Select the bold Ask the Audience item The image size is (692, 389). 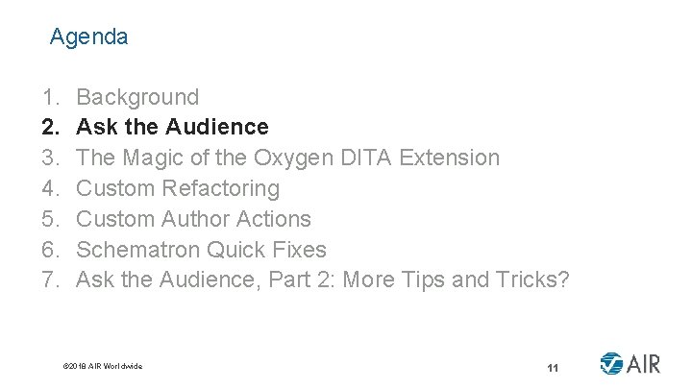[x=172, y=127]
